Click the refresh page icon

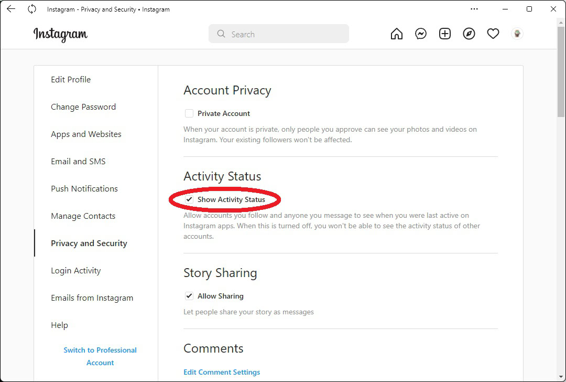pyautogui.click(x=32, y=9)
